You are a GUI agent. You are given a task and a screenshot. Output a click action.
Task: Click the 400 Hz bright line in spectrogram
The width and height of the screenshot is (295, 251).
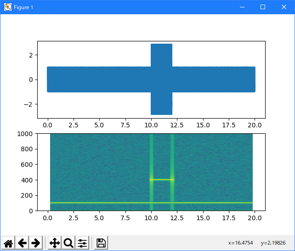click(x=162, y=180)
